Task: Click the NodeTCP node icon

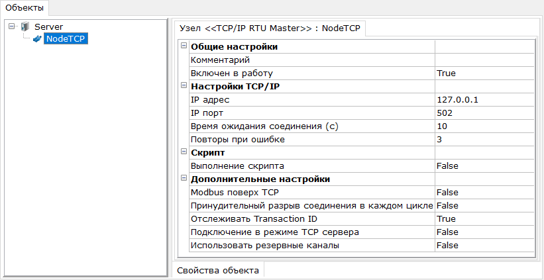Action: (37, 39)
